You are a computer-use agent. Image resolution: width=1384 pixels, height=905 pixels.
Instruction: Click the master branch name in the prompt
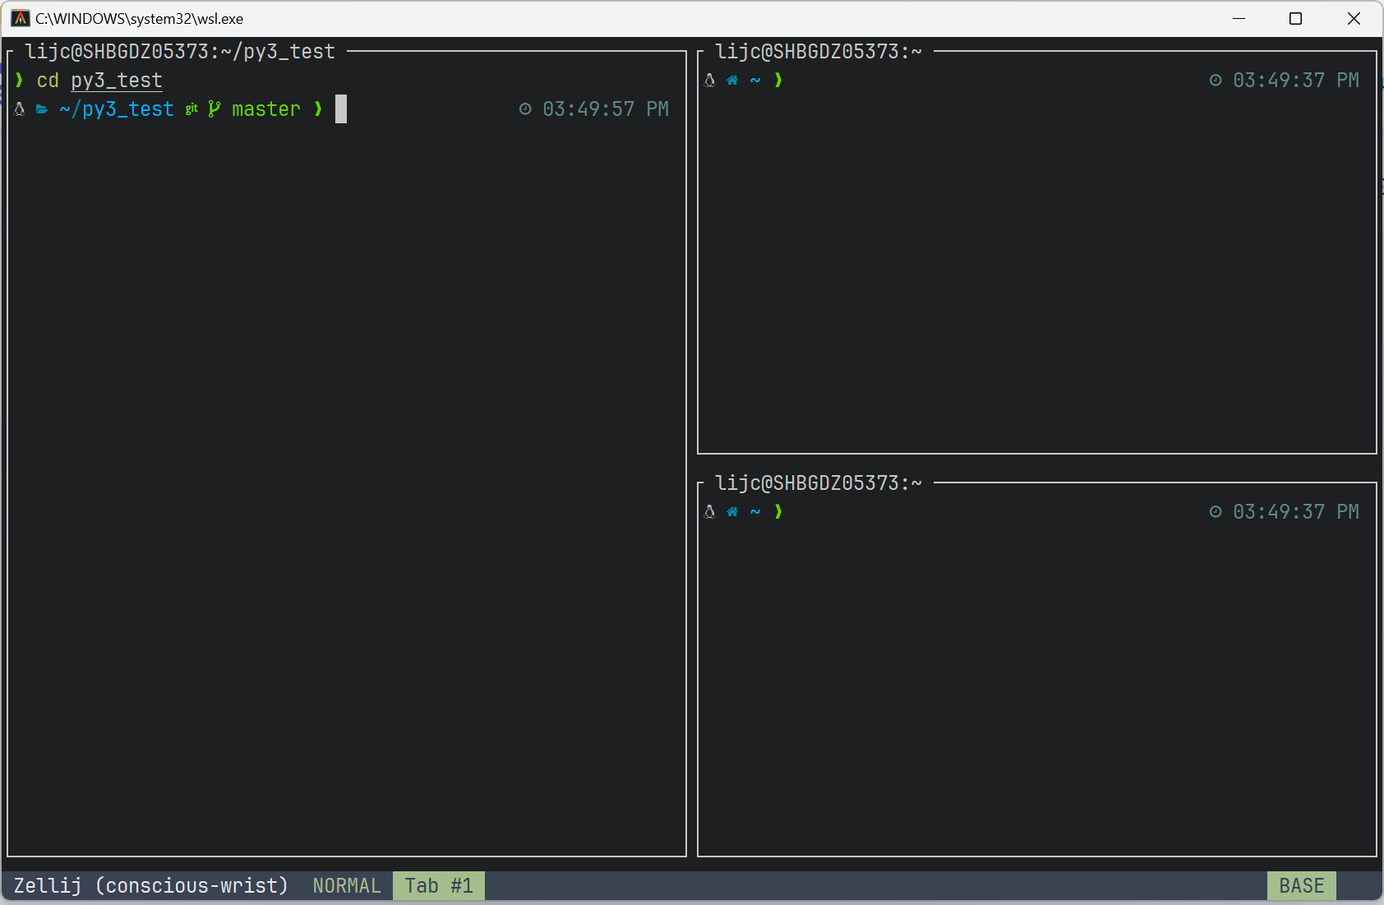(266, 109)
